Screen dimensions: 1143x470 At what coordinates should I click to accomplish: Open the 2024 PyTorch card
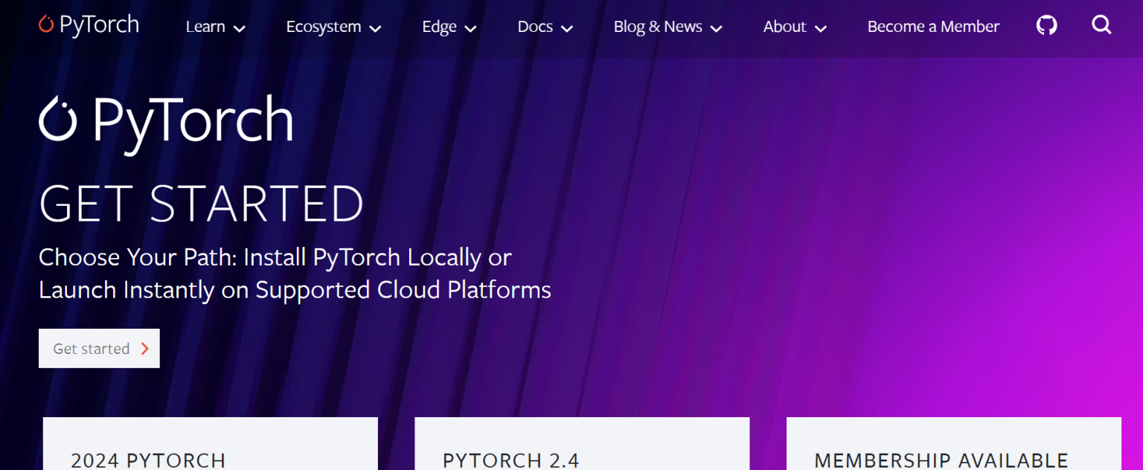pyautogui.click(x=210, y=446)
